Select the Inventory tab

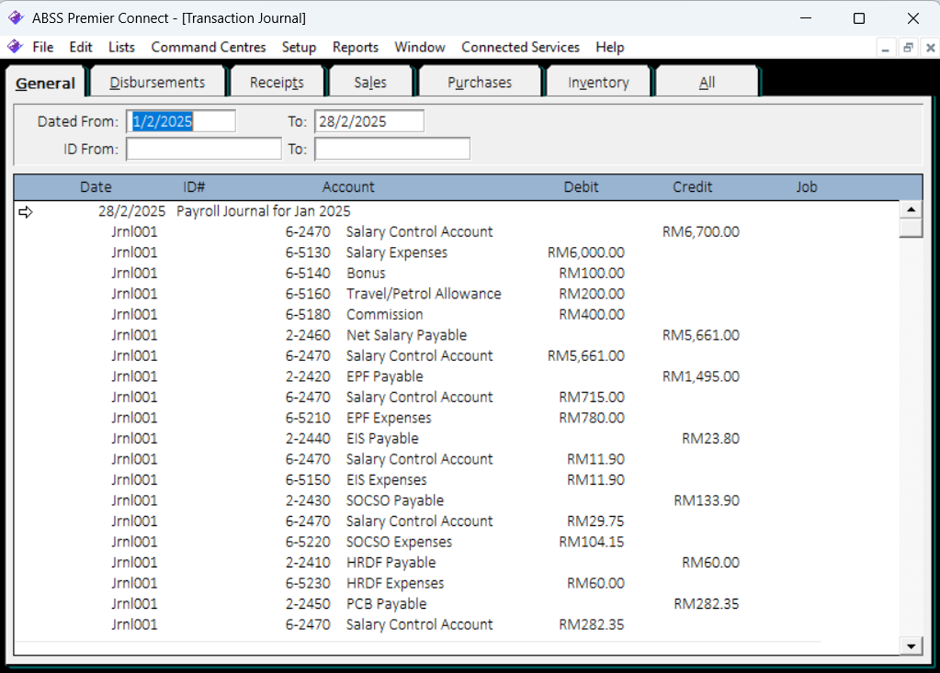[598, 83]
